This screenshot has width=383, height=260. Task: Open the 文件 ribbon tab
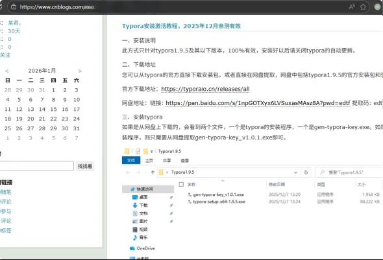(x=131, y=160)
